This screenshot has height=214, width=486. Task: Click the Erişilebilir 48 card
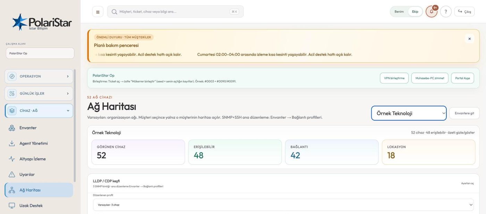tap(235, 152)
